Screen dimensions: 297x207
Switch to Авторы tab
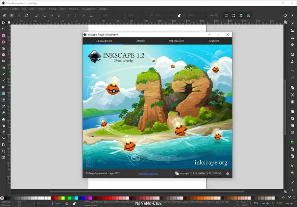point(141,41)
